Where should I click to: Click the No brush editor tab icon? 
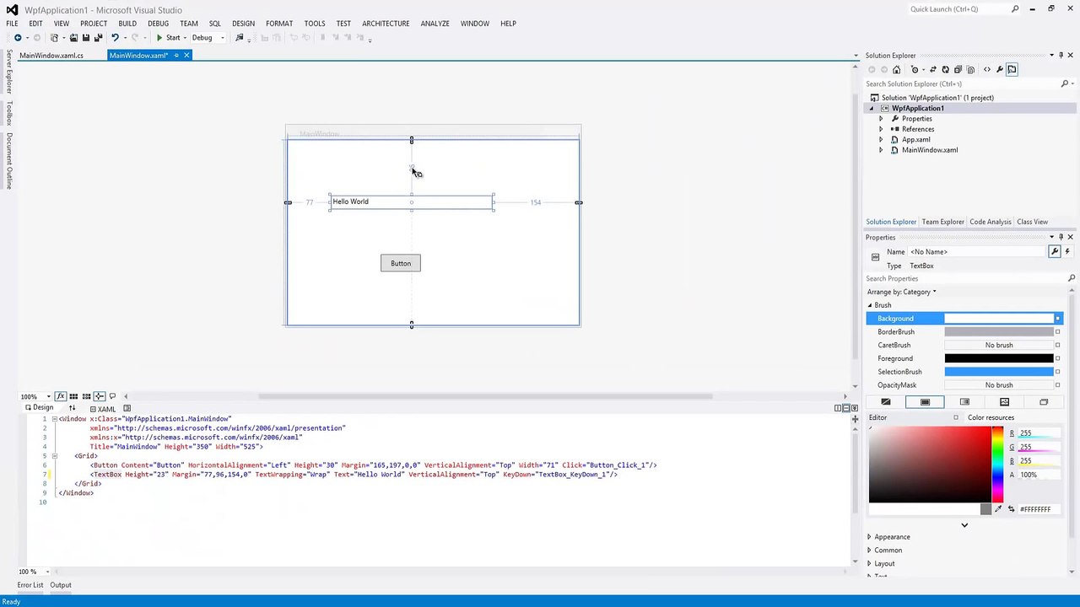886,402
